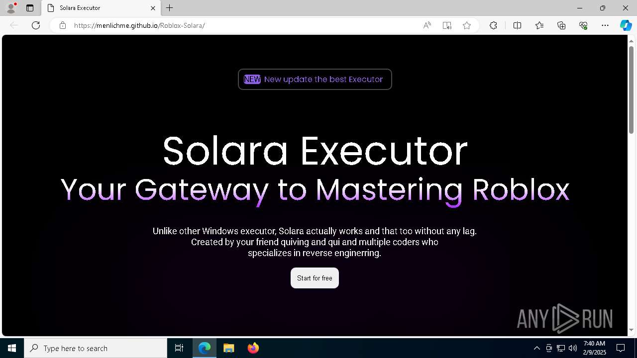Go back to previous page
Image resolution: width=637 pixels, height=358 pixels.
tap(14, 25)
